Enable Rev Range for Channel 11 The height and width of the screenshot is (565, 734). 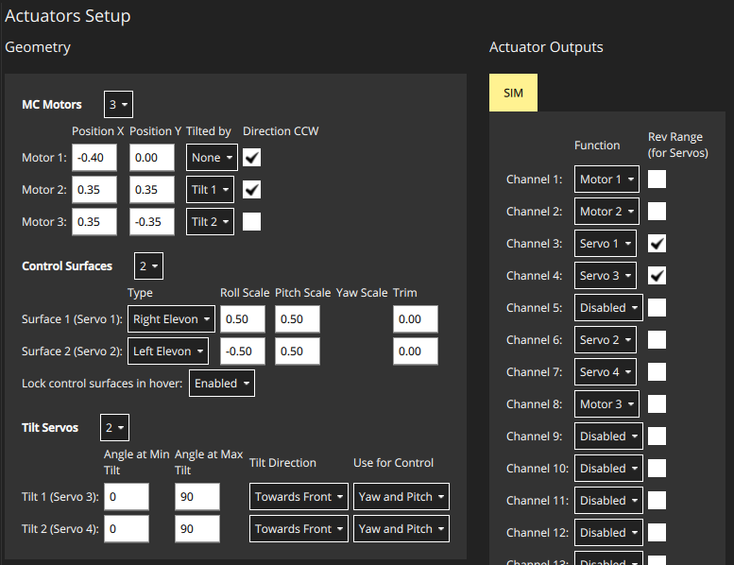(657, 501)
